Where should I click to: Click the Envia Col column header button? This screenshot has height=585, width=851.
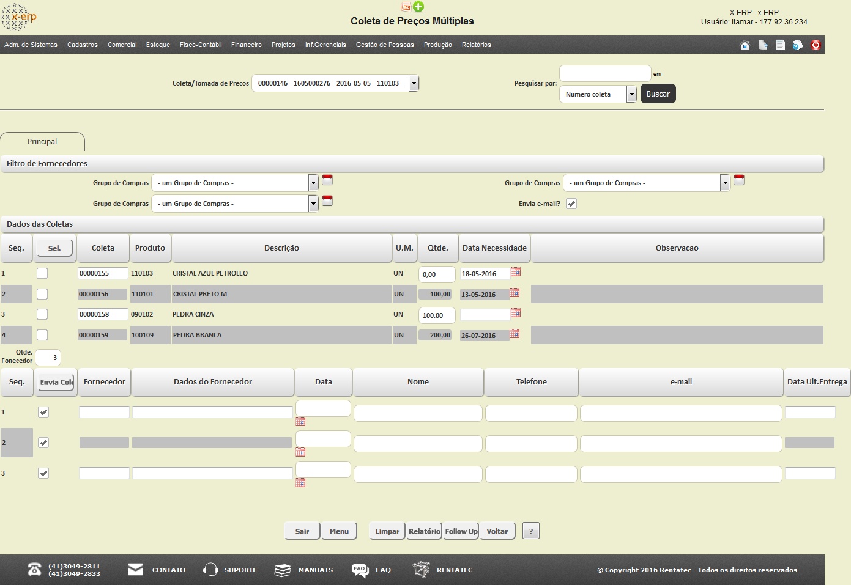(56, 382)
